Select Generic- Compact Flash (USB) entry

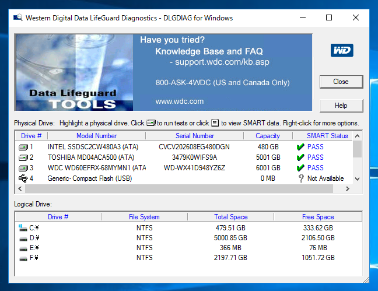click(x=90, y=178)
